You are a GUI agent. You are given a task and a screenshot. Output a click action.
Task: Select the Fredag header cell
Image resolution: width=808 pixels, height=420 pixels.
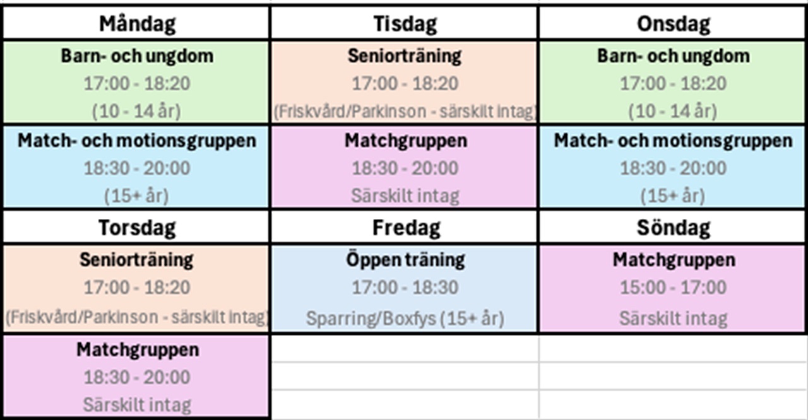point(405,228)
